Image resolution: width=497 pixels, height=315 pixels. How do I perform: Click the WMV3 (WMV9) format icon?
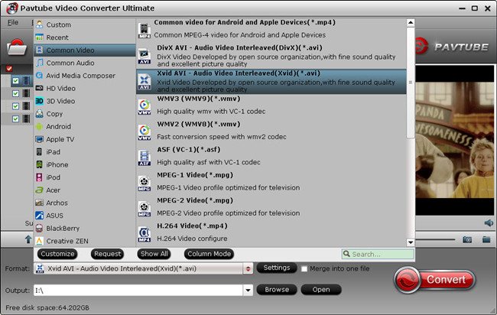(145, 107)
